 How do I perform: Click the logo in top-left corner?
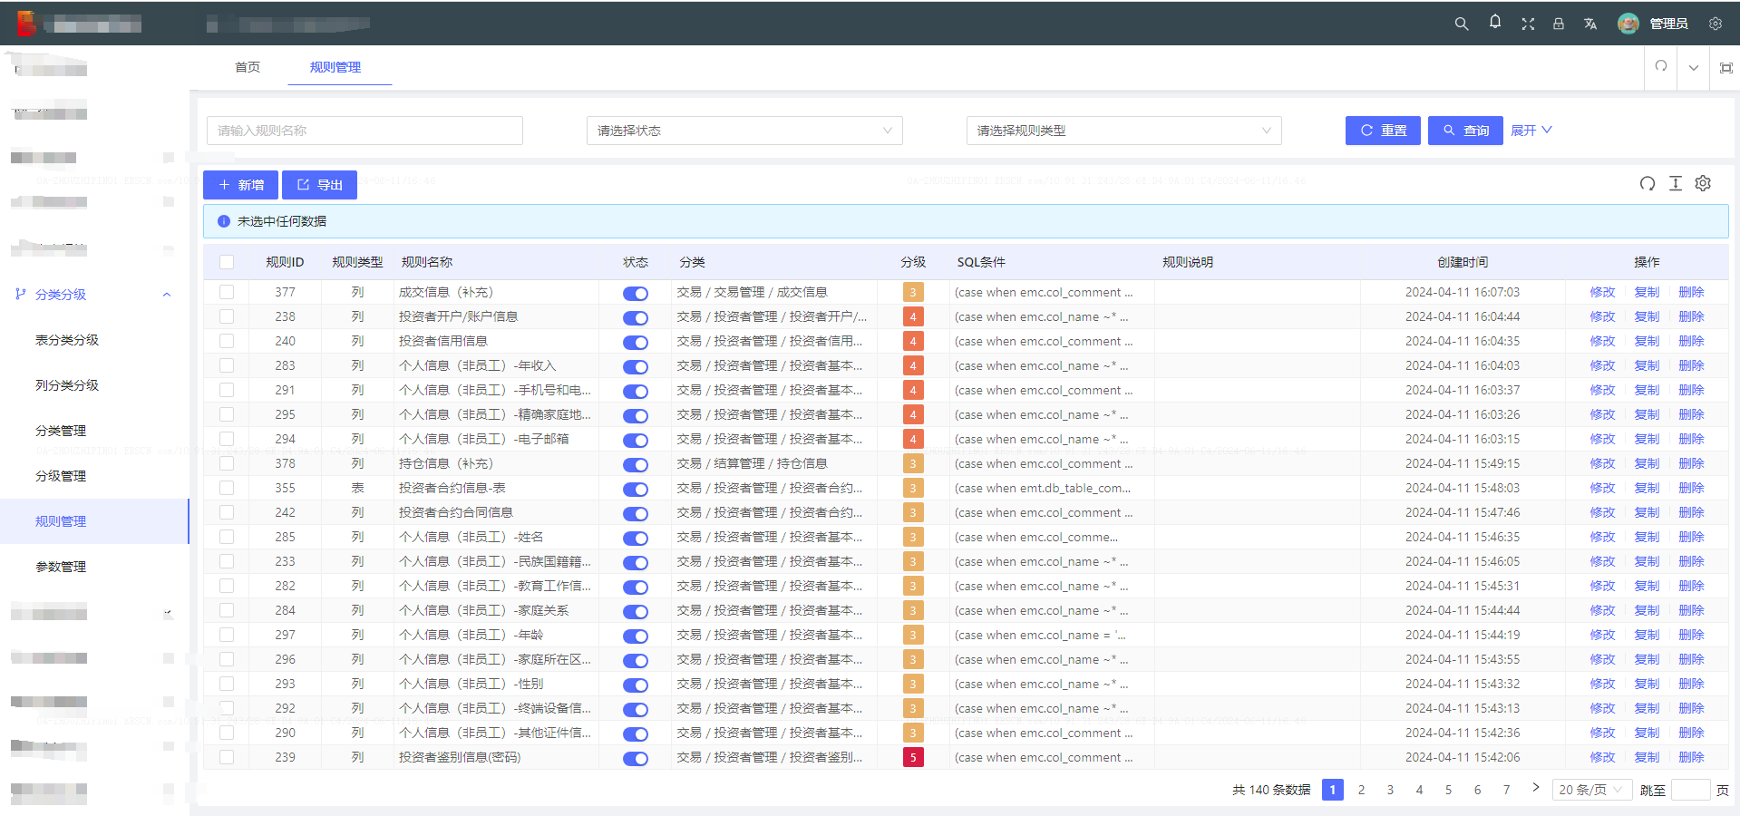click(25, 24)
